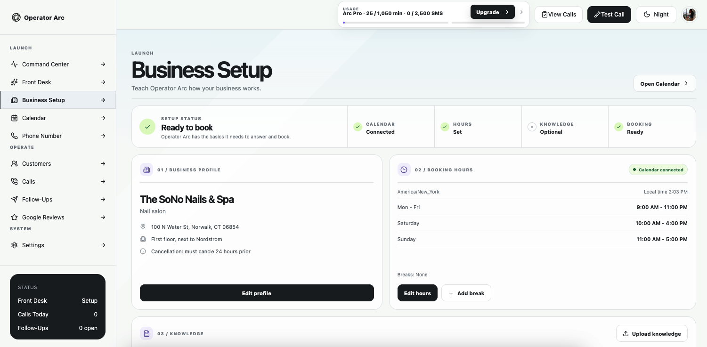
Task: Click the Mon - Fri hours row
Action: 543,207
